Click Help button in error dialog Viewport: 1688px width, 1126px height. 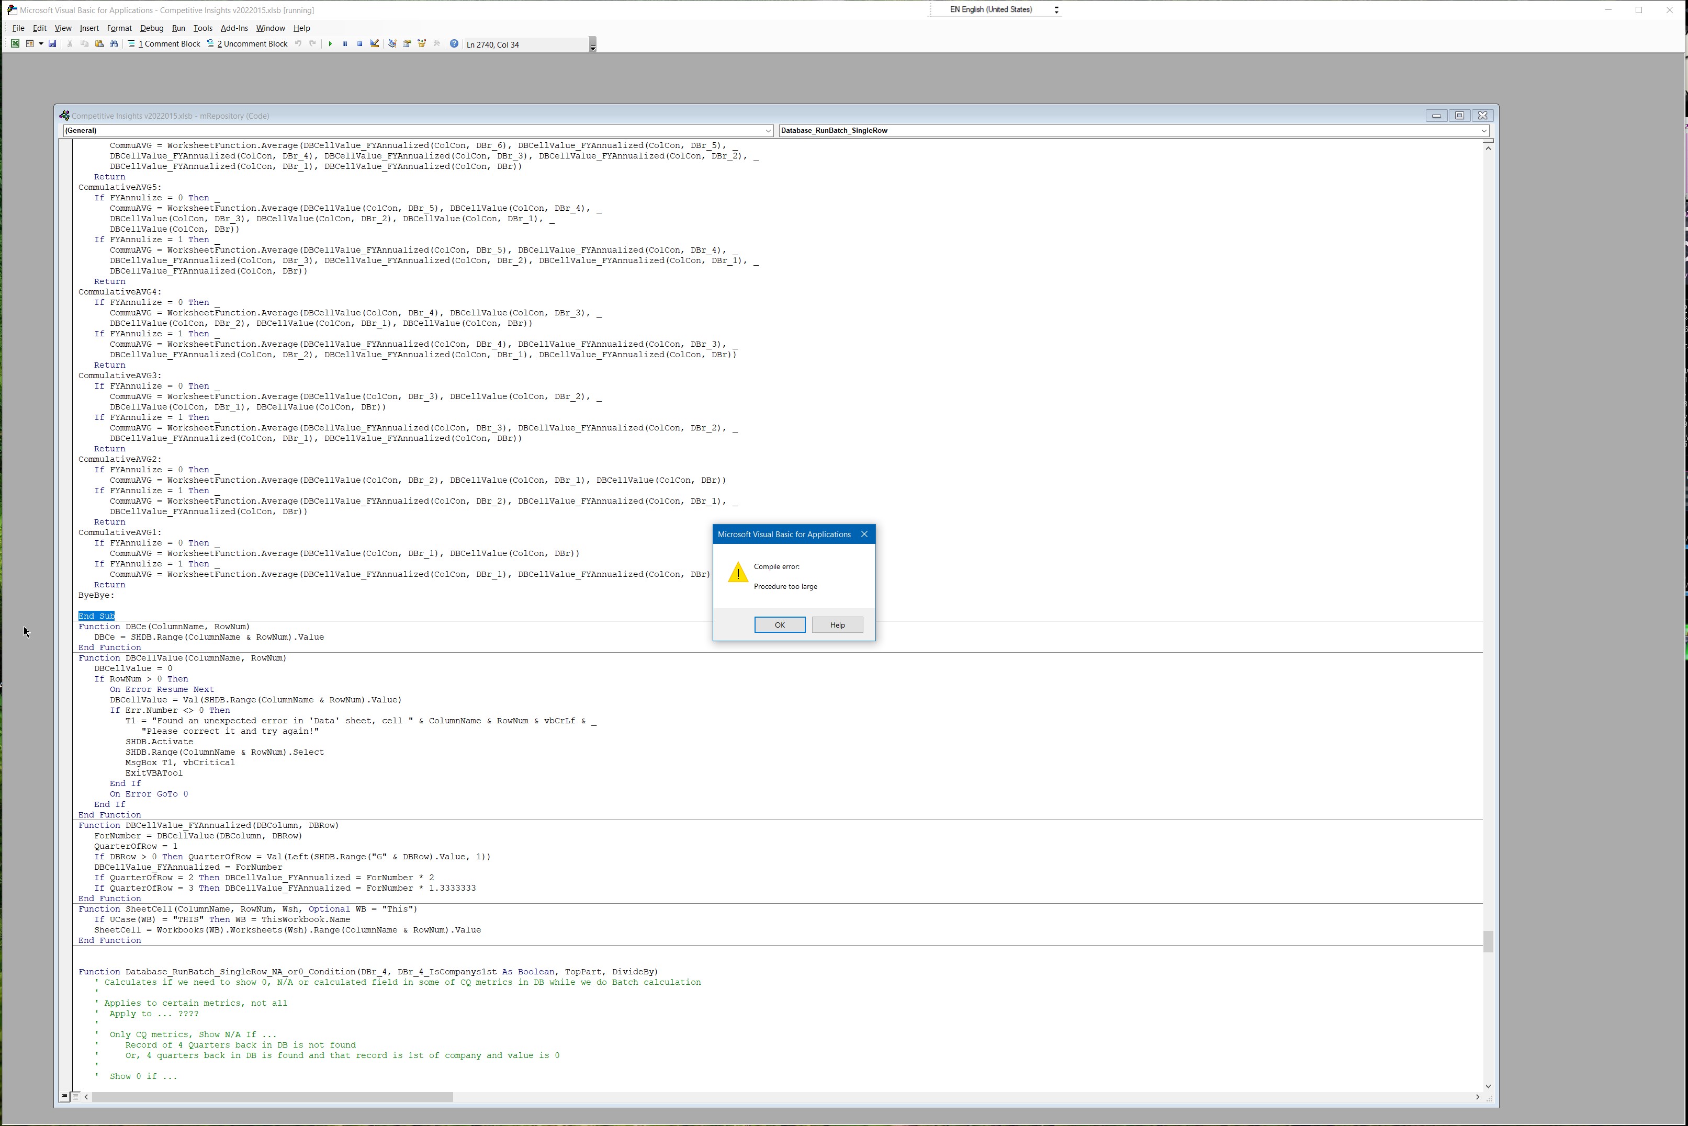[837, 625]
